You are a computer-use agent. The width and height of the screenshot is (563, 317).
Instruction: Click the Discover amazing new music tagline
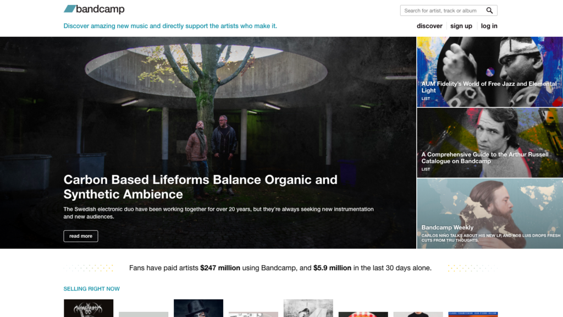170,26
